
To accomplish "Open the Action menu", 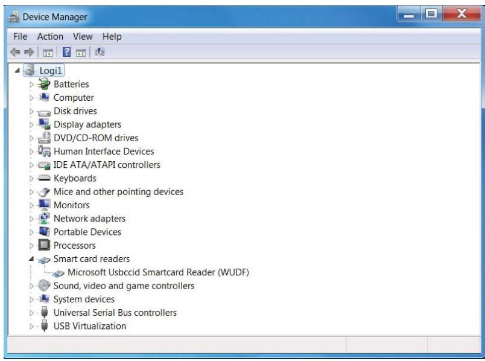I will 50,37.
